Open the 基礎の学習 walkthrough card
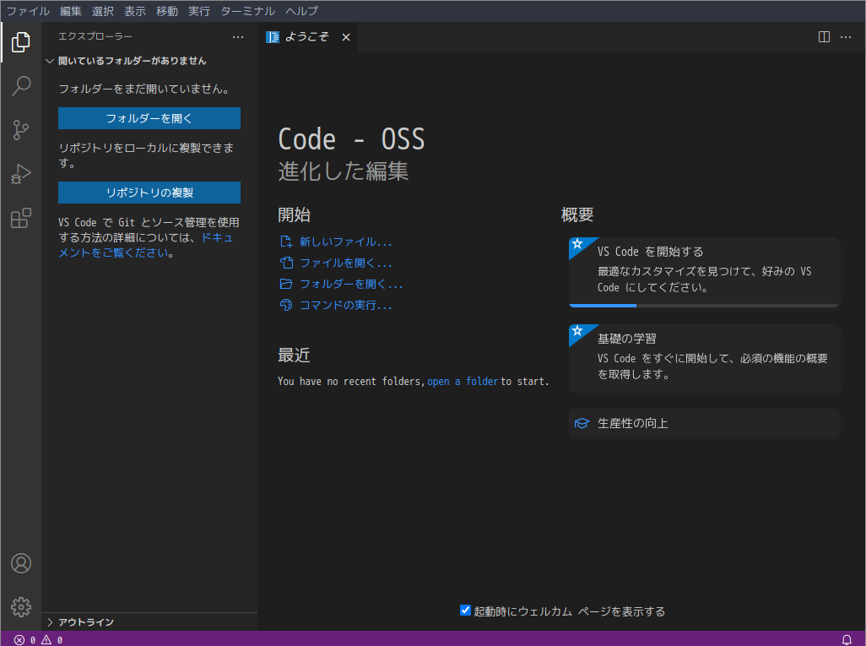This screenshot has width=866, height=646. (704, 358)
